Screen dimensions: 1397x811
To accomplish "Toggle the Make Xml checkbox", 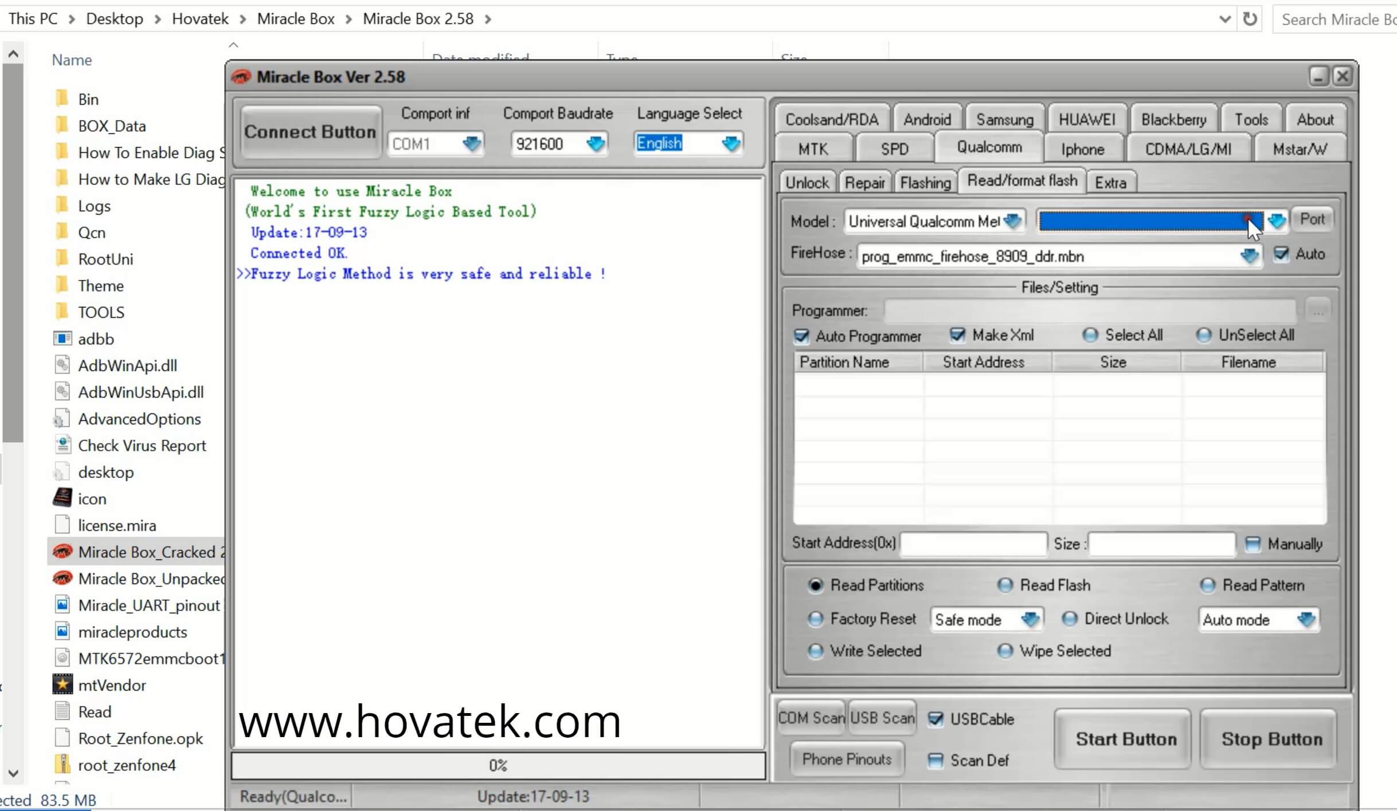I will [x=957, y=334].
